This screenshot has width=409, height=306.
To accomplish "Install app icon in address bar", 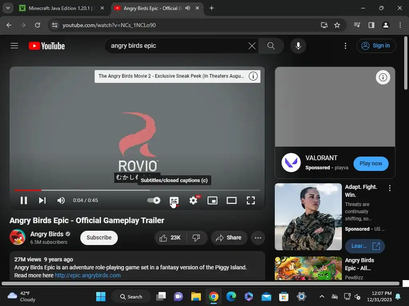I will [x=324, y=25].
